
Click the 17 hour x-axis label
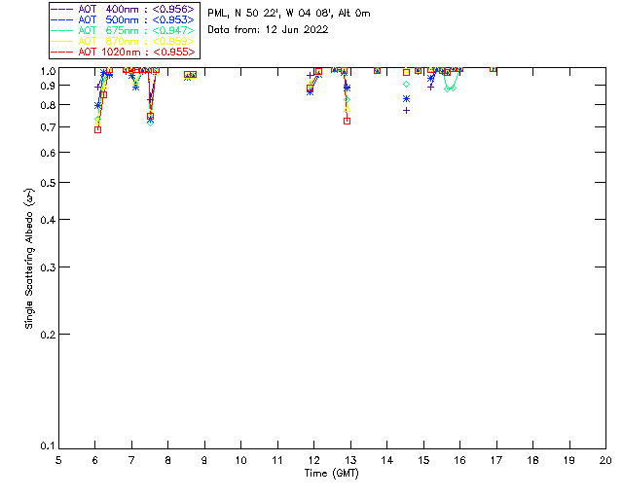tap(496, 460)
